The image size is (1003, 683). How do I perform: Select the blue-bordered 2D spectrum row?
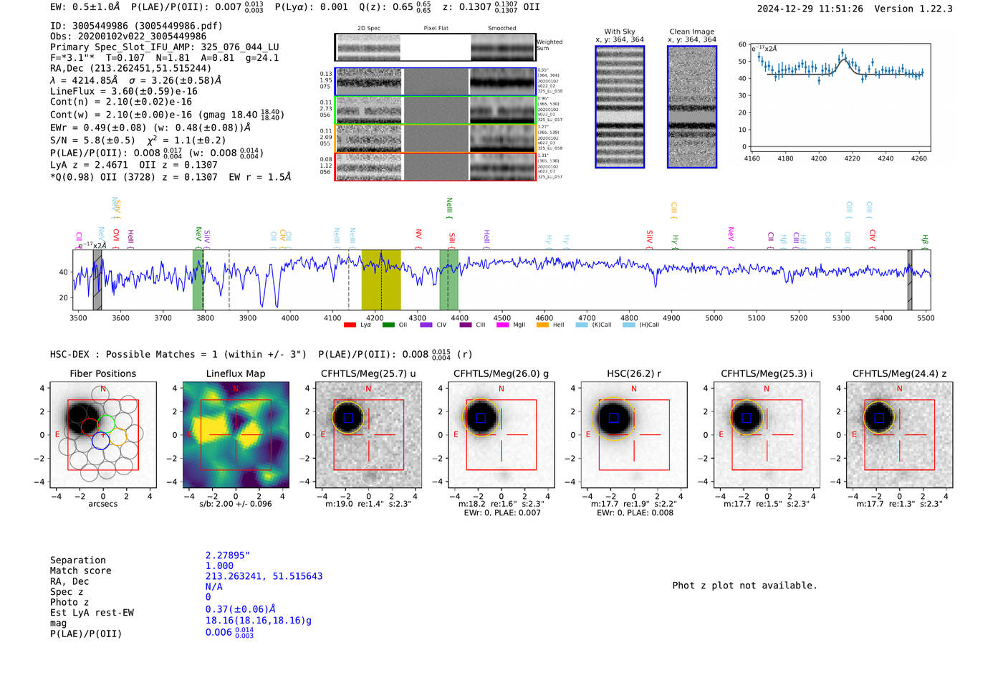(x=436, y=82)
